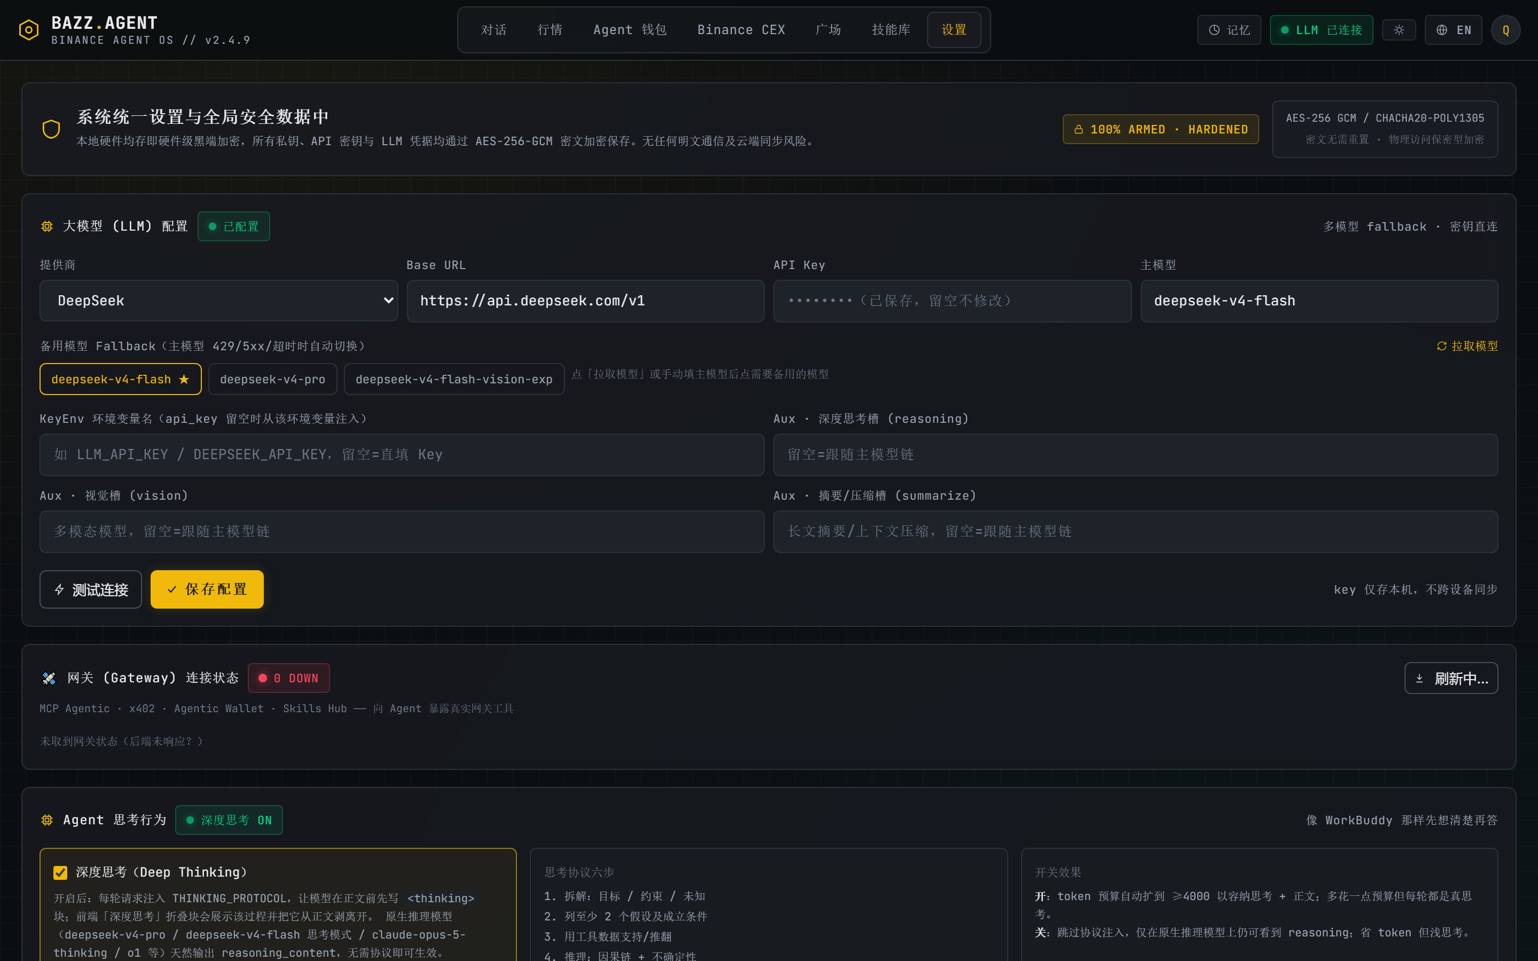Viewport: 1538px width, 961px height.
Task: Click the 思考协议六步 heading
Action: tap(579, 872)
